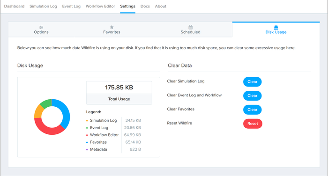Click the Disk Usage drive icon
The width and height of the screenshot is (328, 176).
click(x=276, y=27)
